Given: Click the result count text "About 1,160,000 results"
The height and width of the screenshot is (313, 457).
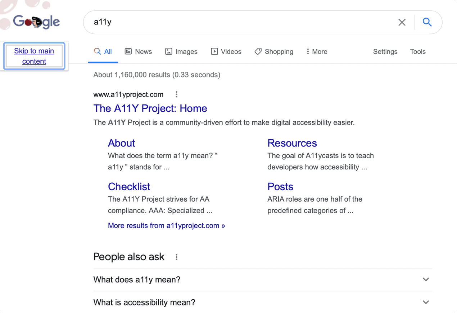Looking at the screenshot, I should (132, 75).
